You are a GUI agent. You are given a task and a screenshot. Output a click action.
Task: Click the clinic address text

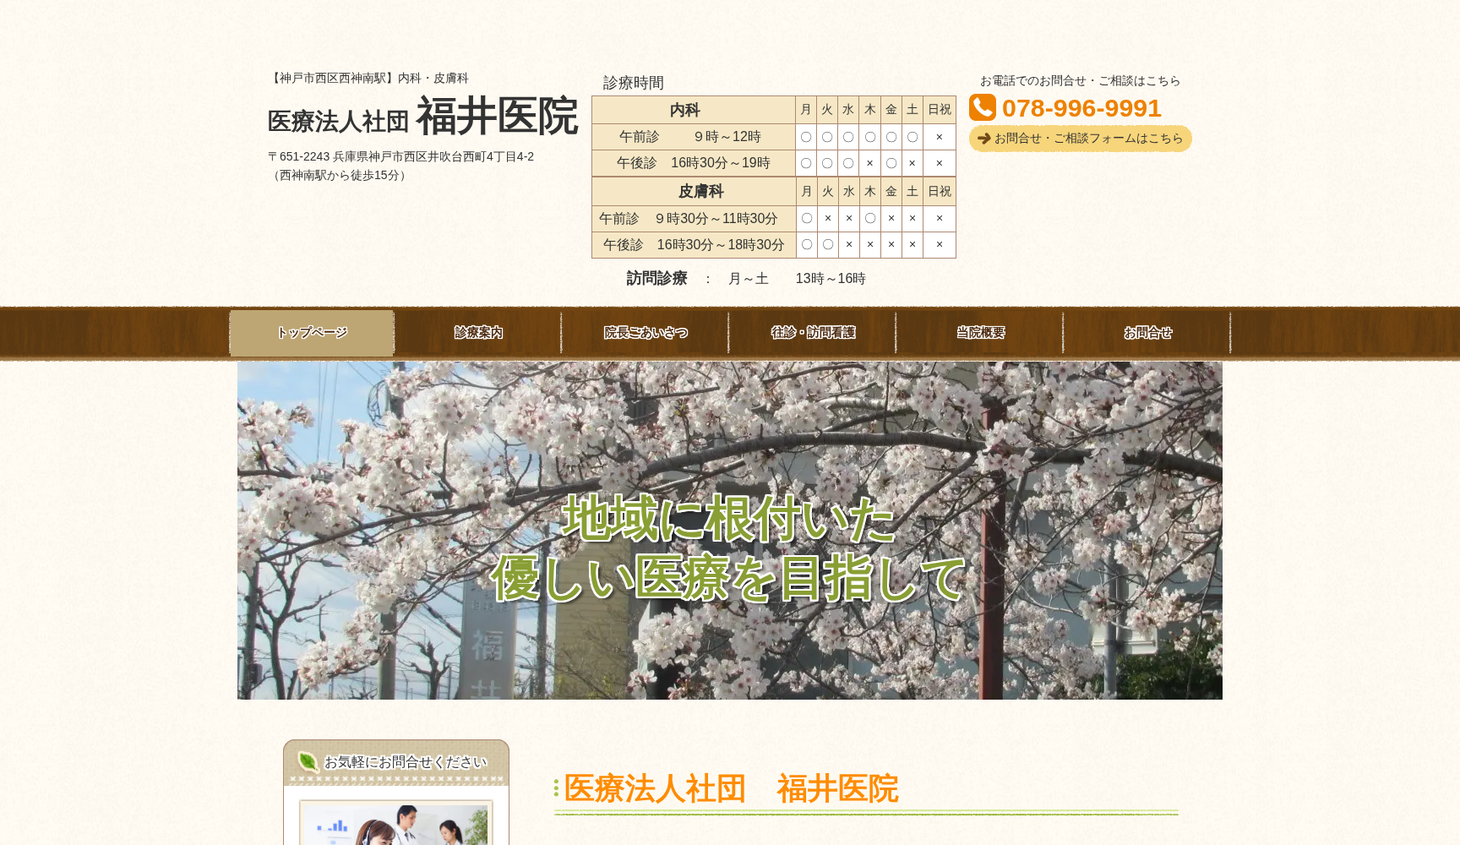402,157
